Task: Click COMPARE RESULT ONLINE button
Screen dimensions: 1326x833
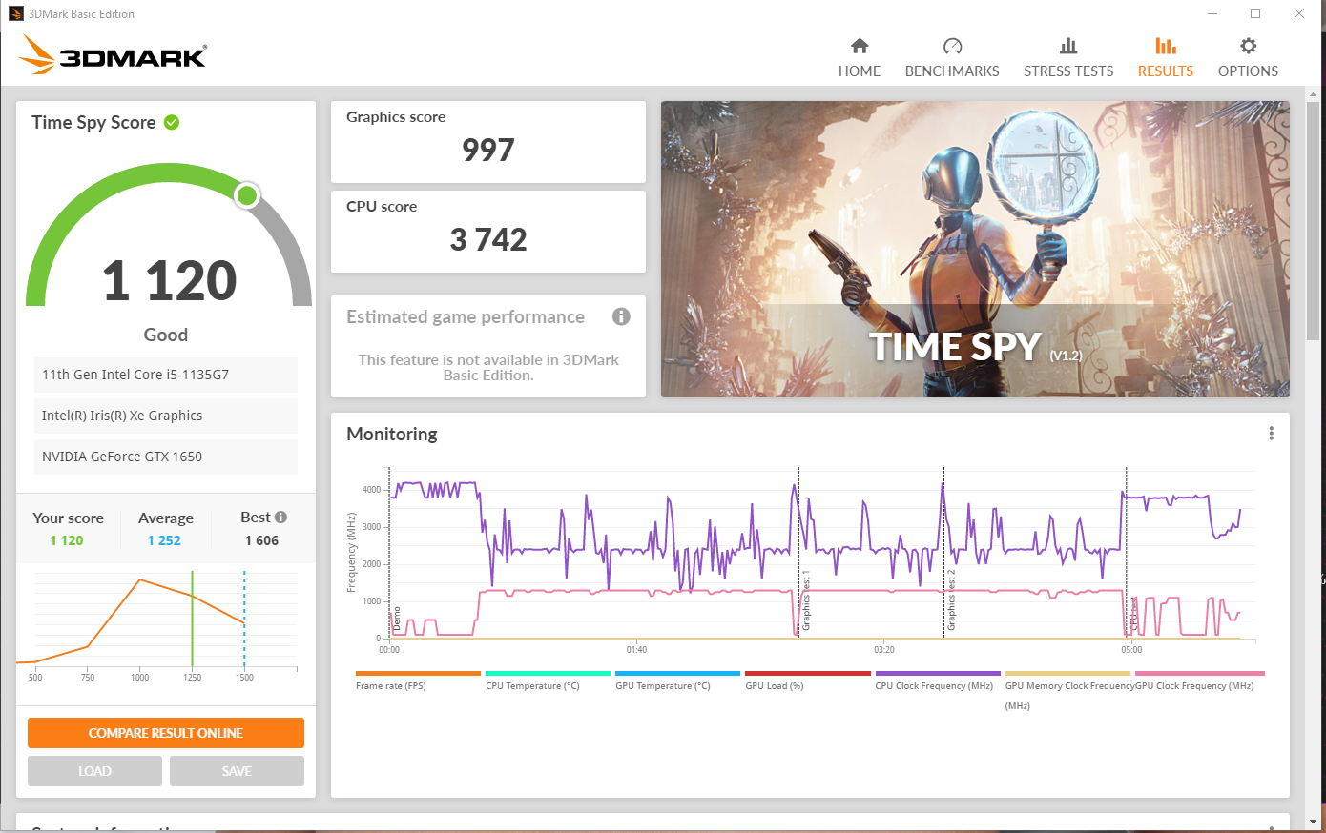Action: [x=166, y=733]
